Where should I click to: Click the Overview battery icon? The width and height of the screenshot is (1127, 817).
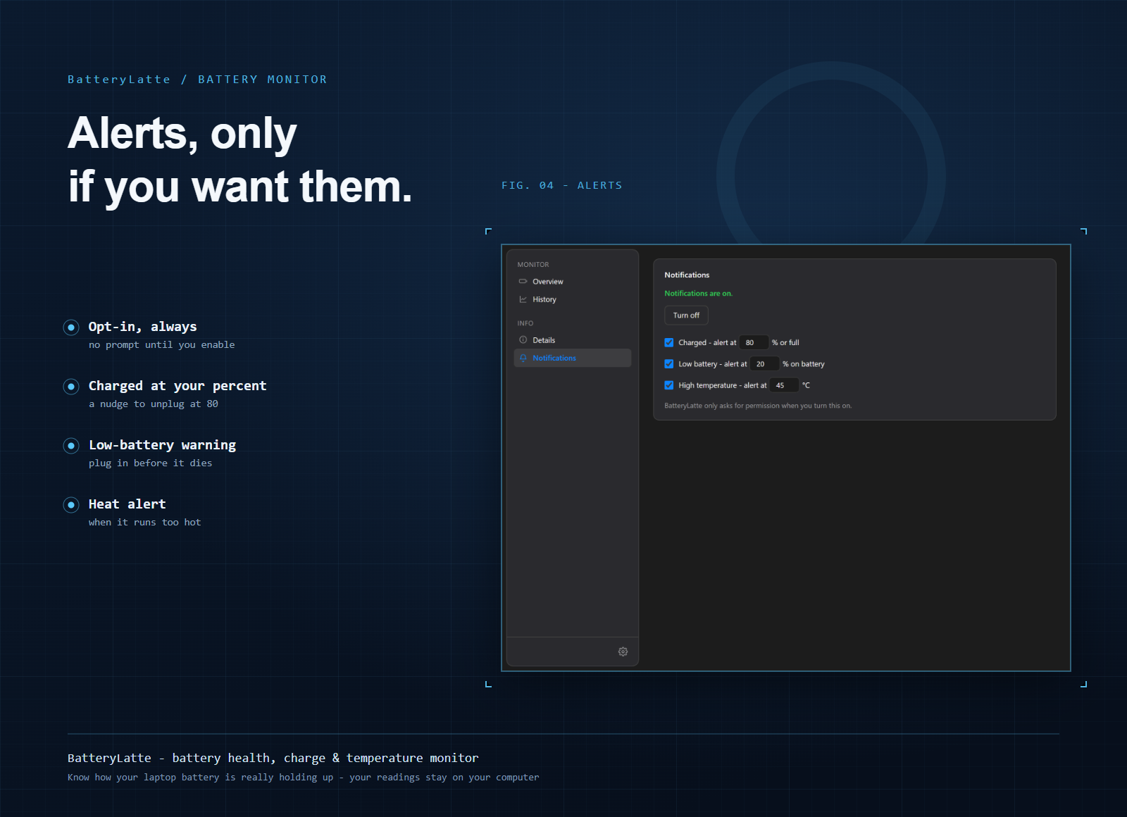(523, 281)
